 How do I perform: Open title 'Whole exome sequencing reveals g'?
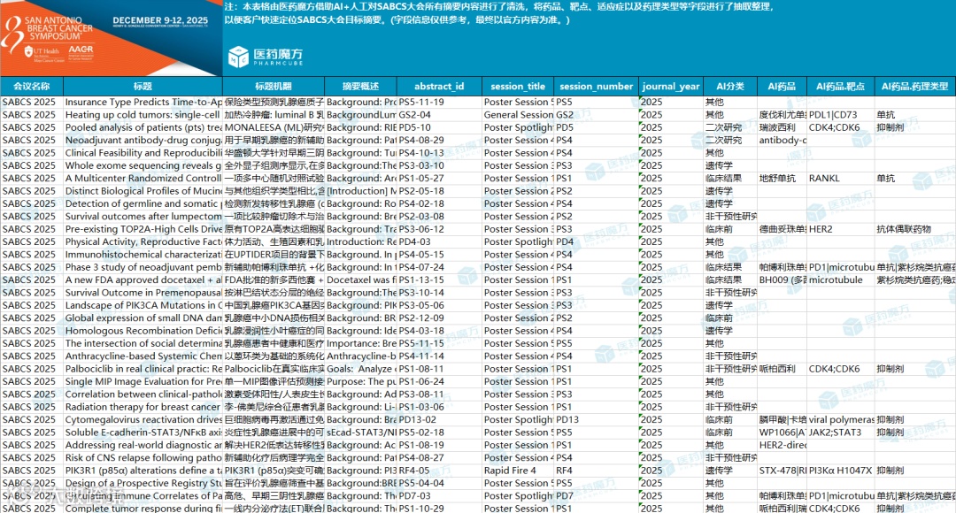[x=143, y=165]
